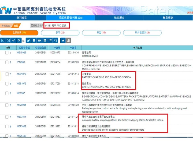Click the stacked pages toolbar icon

(34, 40)
